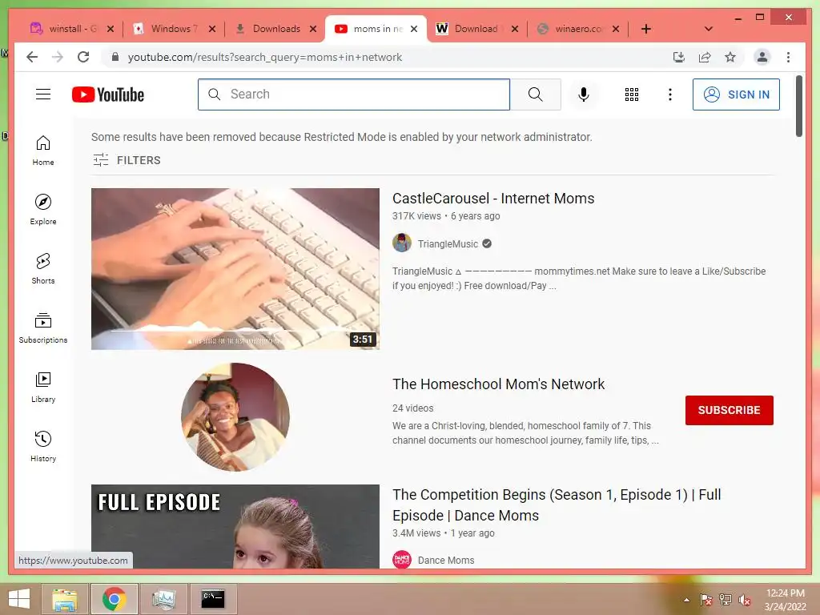Image resolution: width=820 pixels, height=615 pixels.
Task: Subscribe to The Homeschool Mom's Network
Action: point(729,410)
